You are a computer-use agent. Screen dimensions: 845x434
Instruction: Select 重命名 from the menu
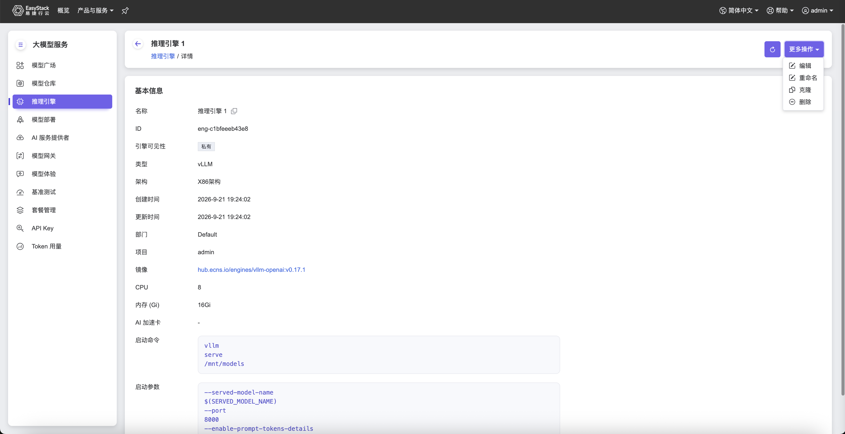803,78
